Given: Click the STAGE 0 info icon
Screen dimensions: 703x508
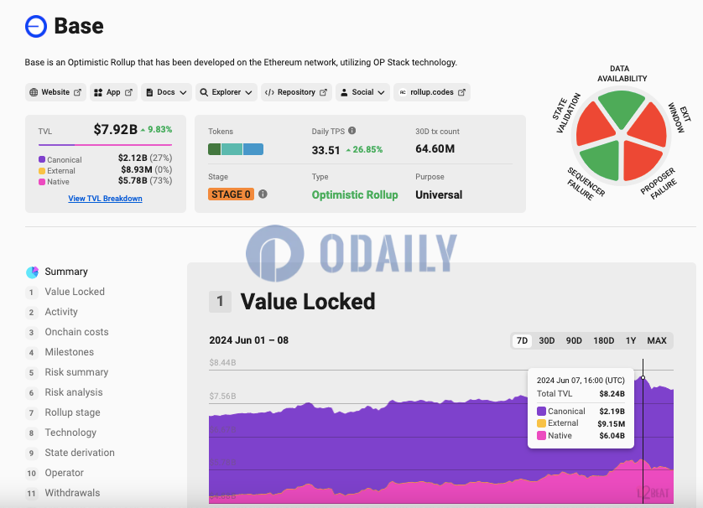Looking at the screenshot, I should (x=263, y=194).
